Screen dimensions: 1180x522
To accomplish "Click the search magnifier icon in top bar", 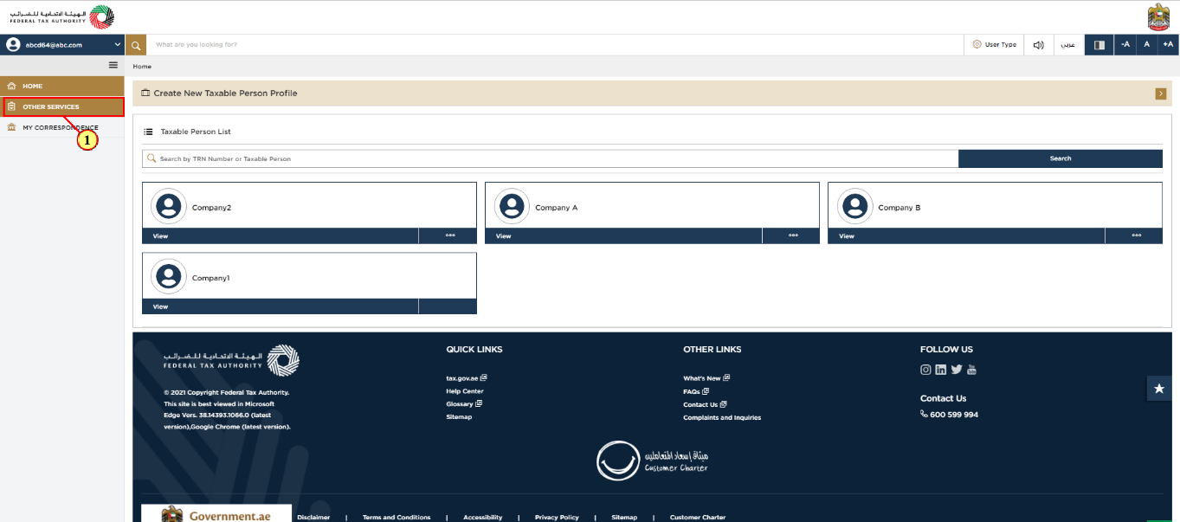I will pyautogui.click(x=136, y=44).
